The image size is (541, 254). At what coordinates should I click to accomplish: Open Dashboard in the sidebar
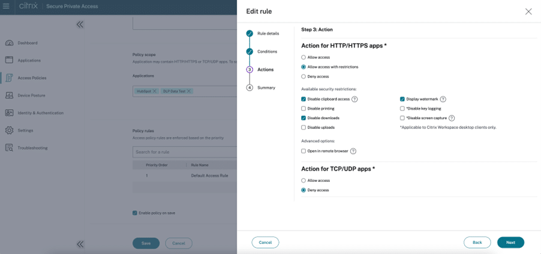(x=28, y=43)
